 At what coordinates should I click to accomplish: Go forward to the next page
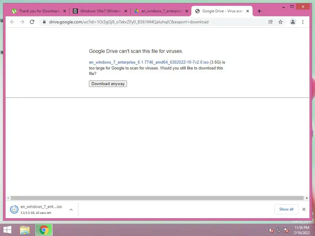pos(22,22)
